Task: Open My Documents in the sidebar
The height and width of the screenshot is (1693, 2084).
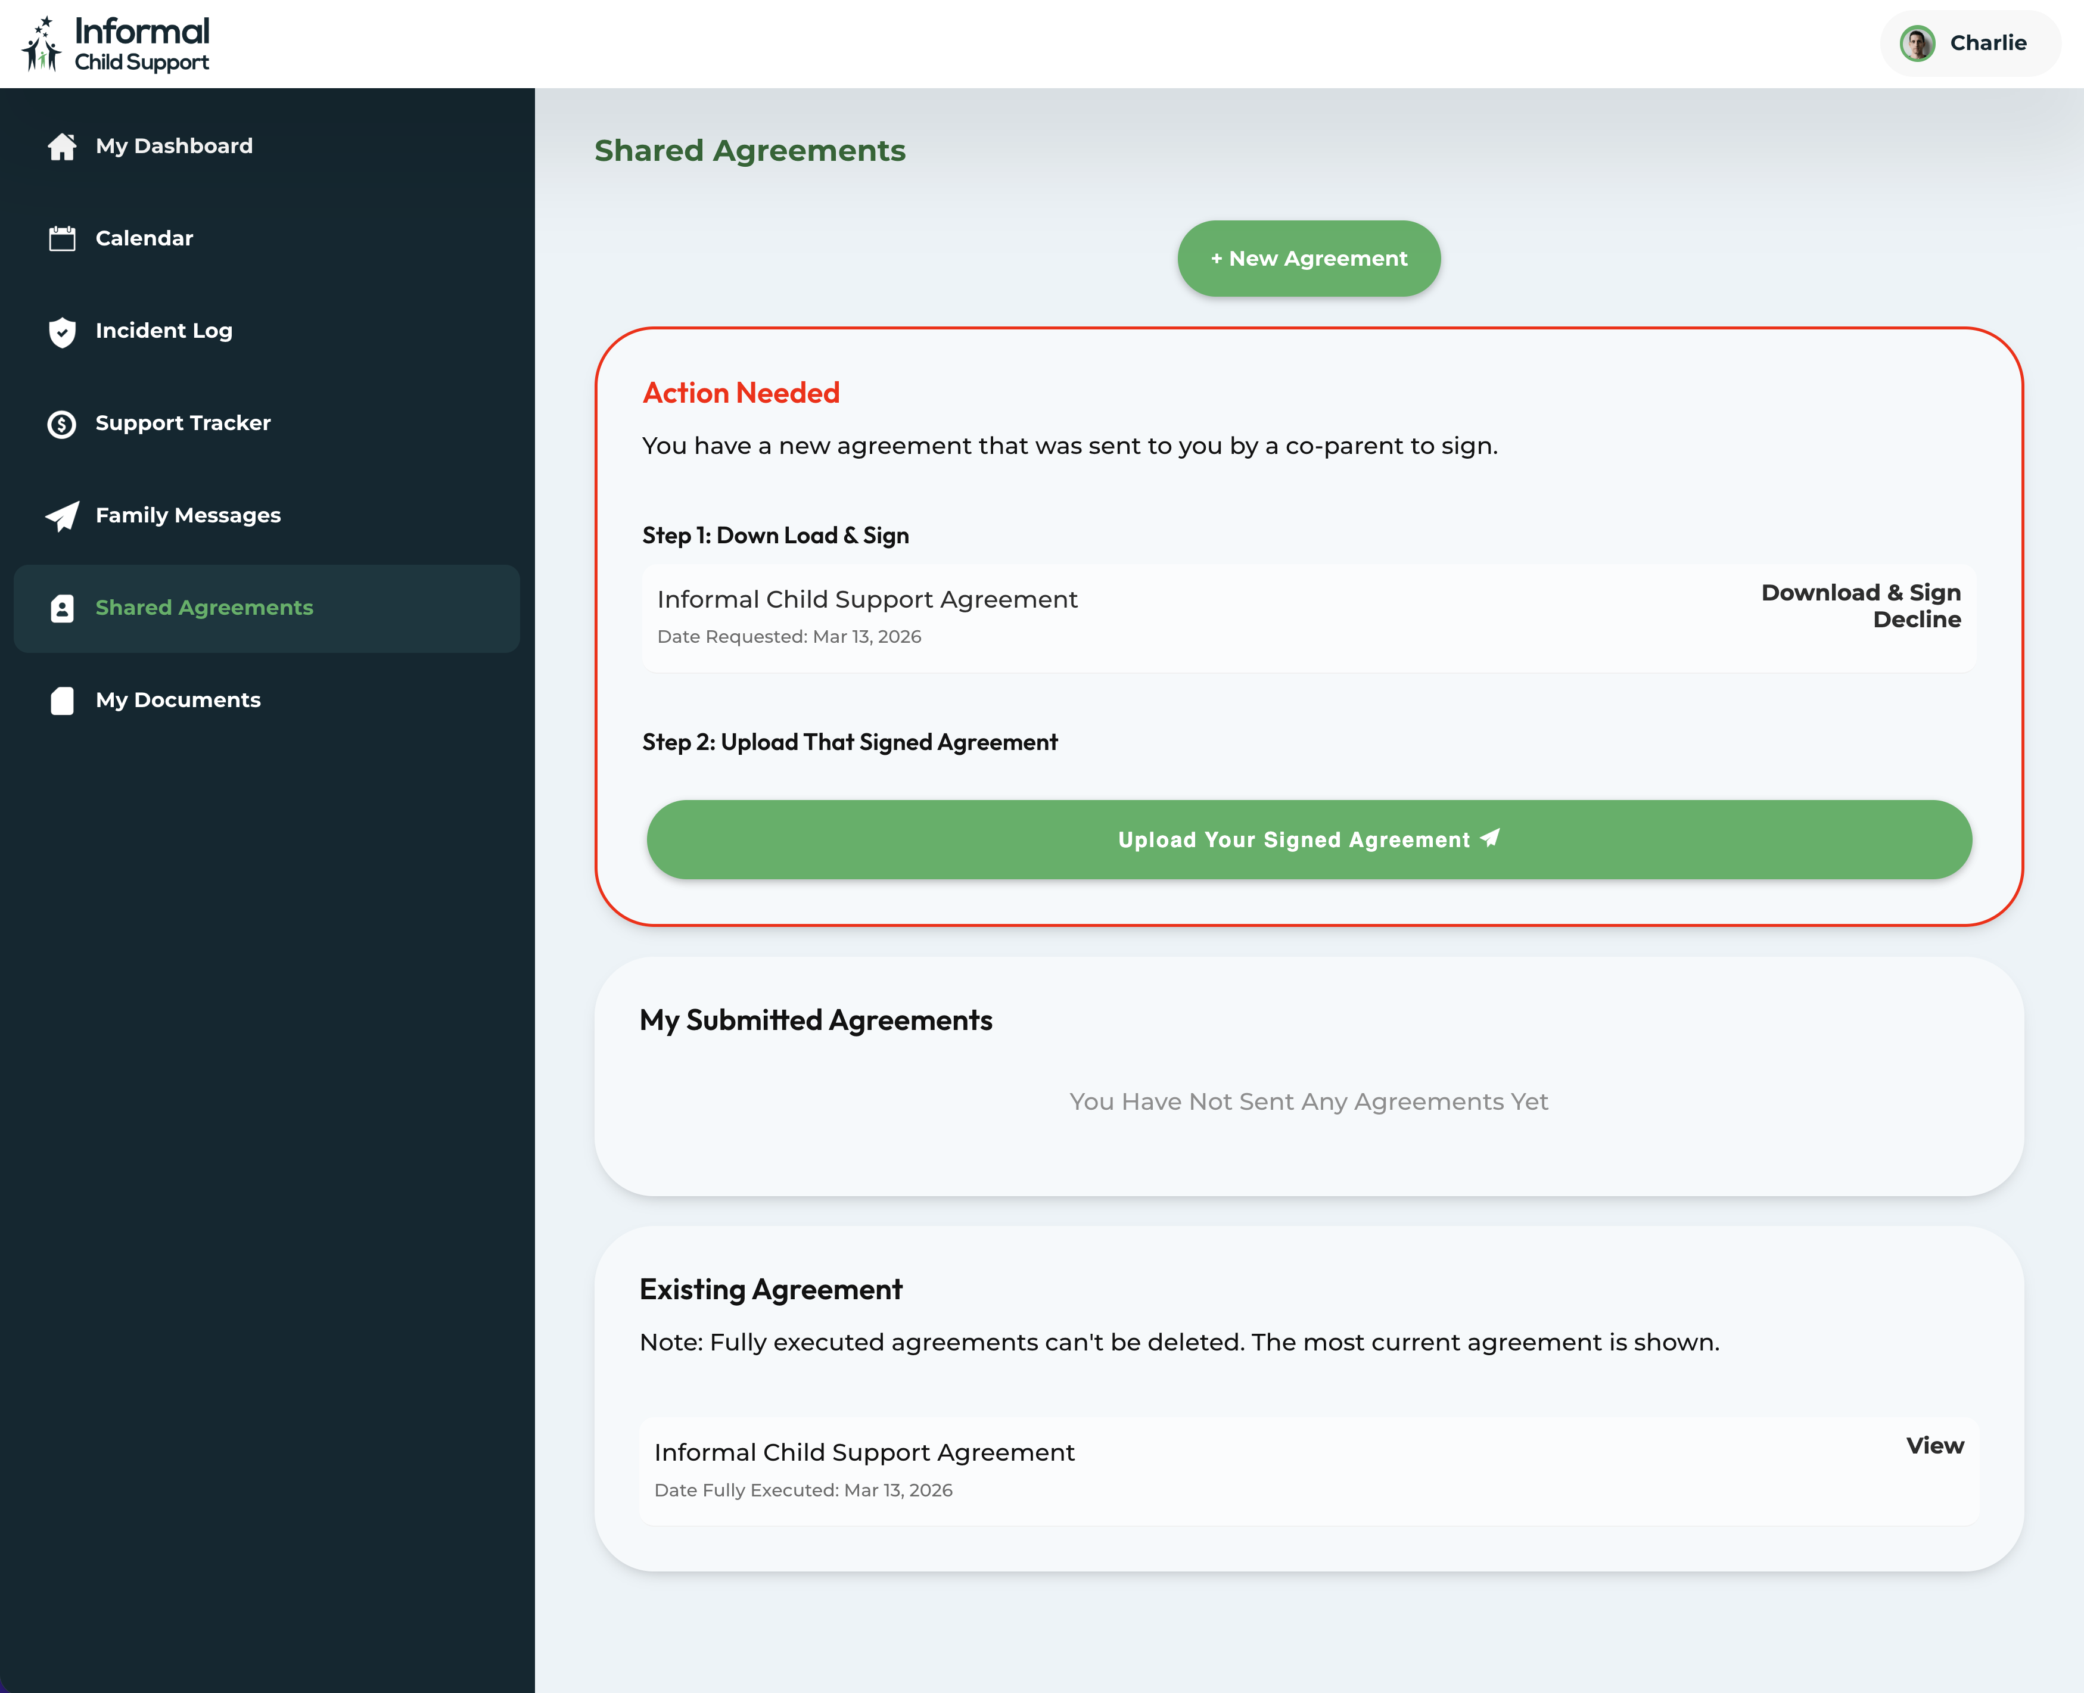Action: coord(268,701)
